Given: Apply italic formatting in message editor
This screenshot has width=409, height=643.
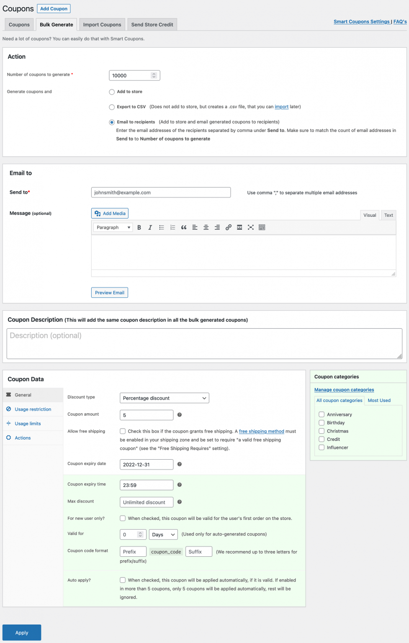Looking at the screenshot, I should point(150,227).
